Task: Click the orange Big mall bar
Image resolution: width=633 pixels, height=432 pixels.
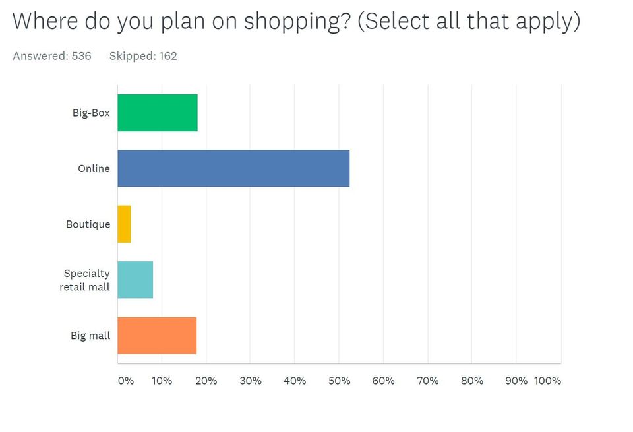Action: [157, 336]
